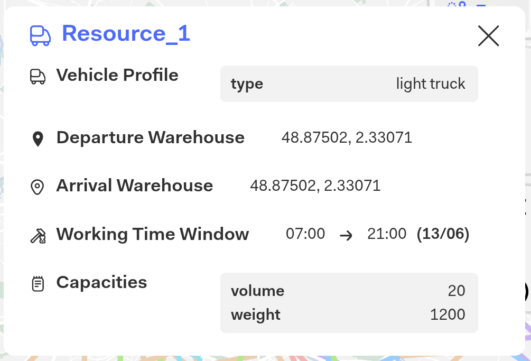Image resolution: width=531 pixels, height=361 pixels.
Task: Select the Arrival Warehouse label
Action: coord(134,186)
